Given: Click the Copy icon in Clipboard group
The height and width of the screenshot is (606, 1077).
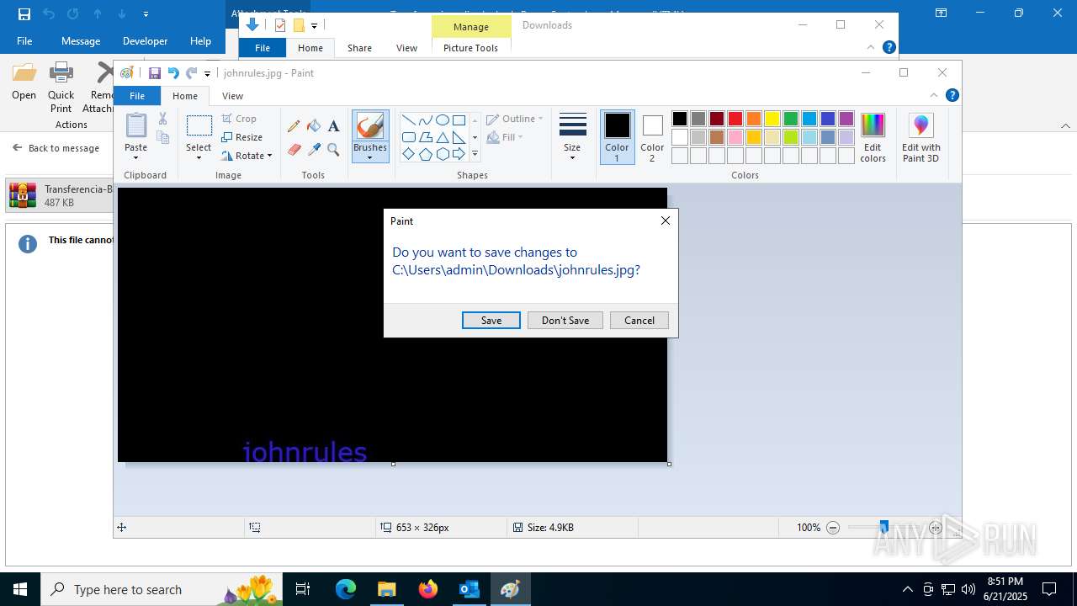Looking at the screenshot, I should pos(163,138).
